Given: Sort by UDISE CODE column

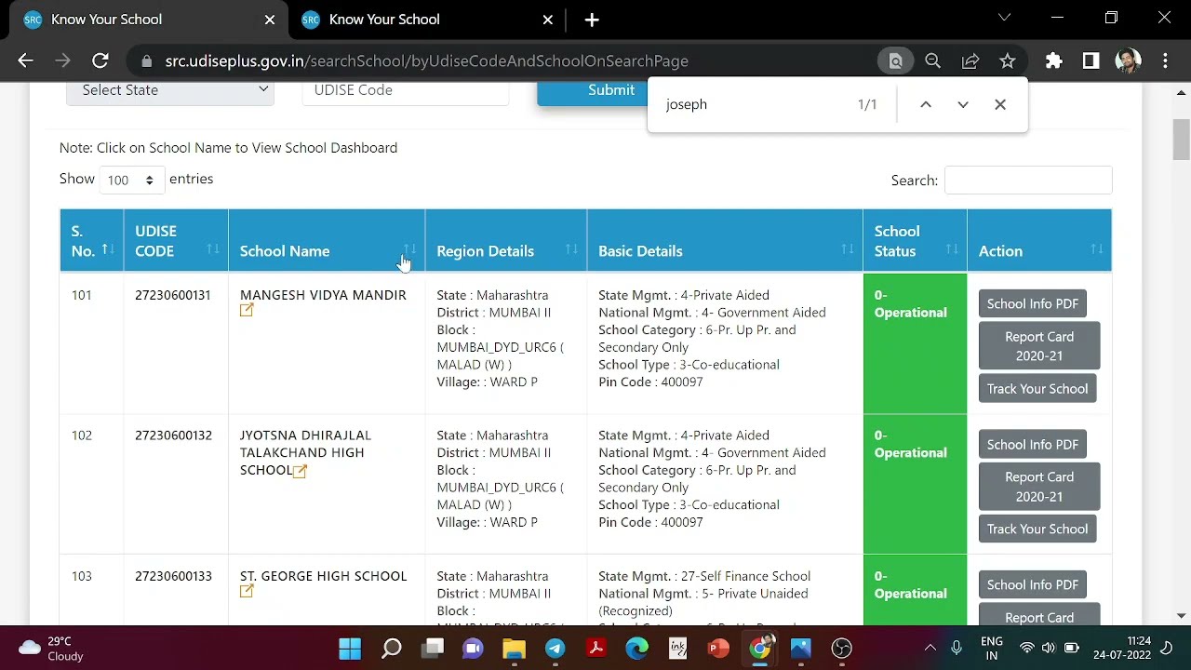Looking at the screenshot, I should (176, 241).
